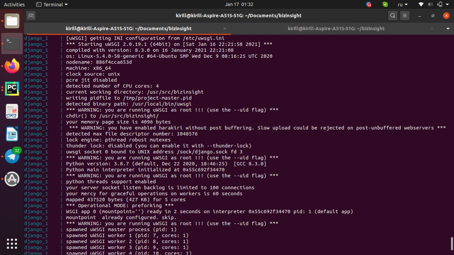Open LibreOffice Writer from the dock

coord(12,134)
